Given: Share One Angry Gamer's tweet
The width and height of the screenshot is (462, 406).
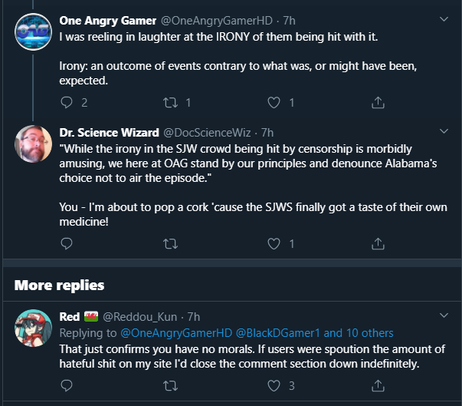Looking at the screenshot, I should [378, 103].
